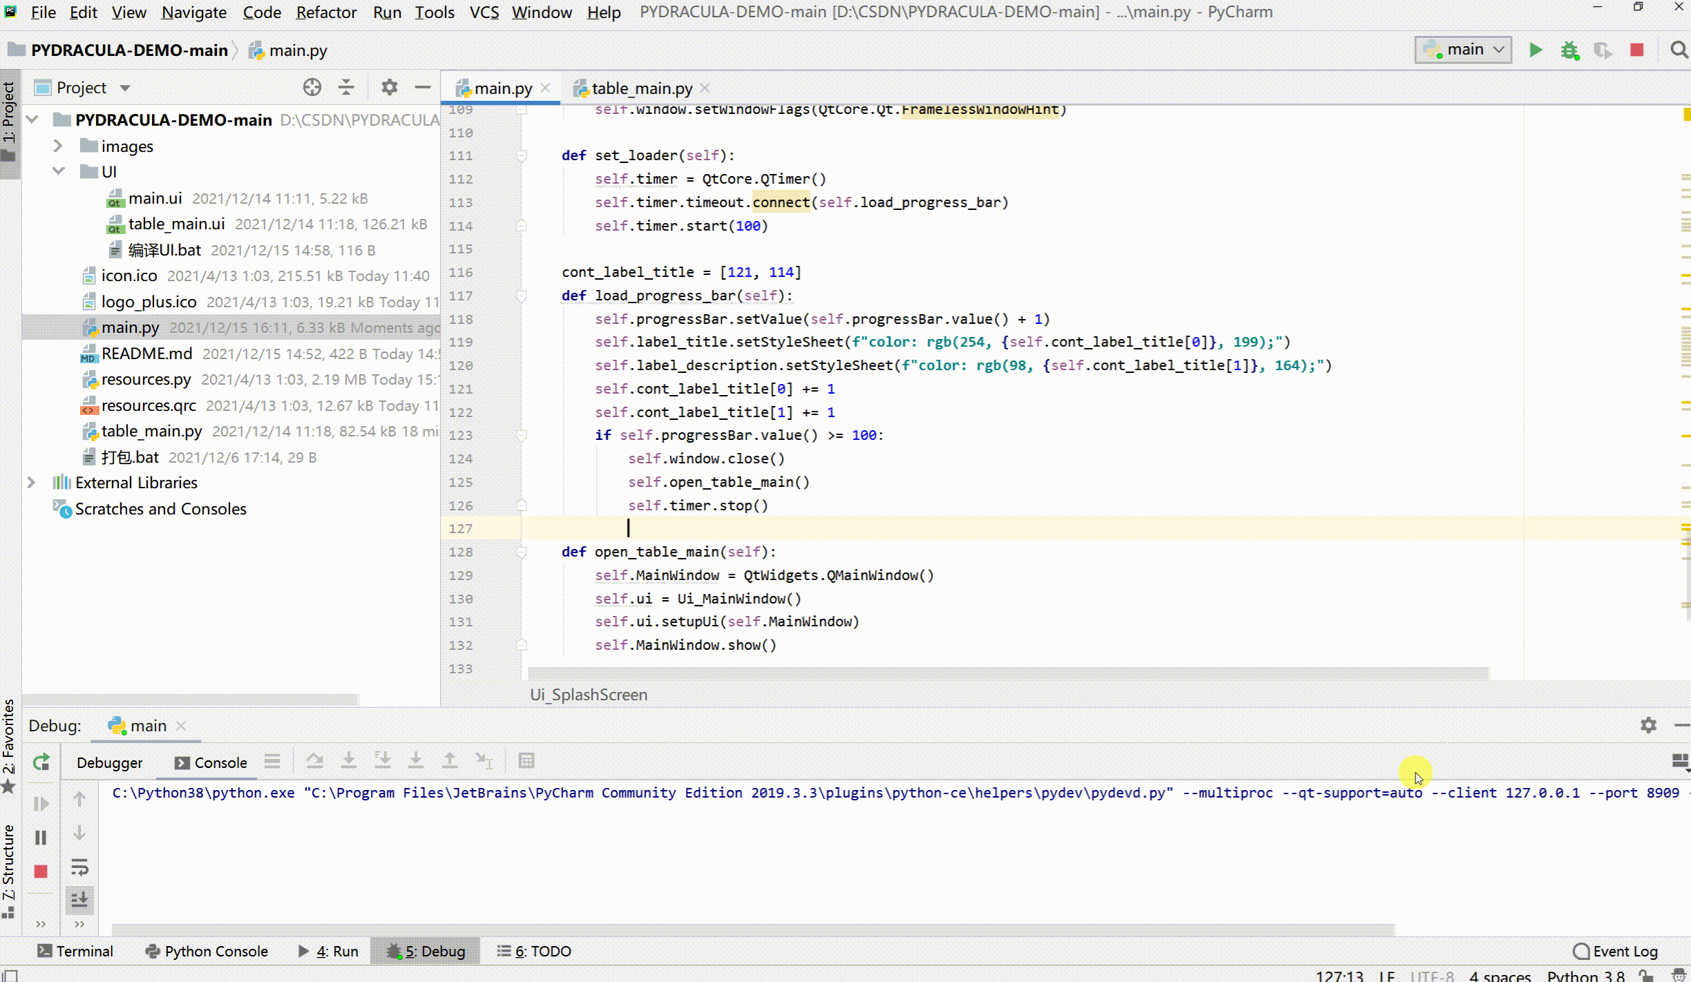Viewport: 1691px width, 982px height.
Task: Toggle the Scroll to End console icon
Action: click(79, 900)
